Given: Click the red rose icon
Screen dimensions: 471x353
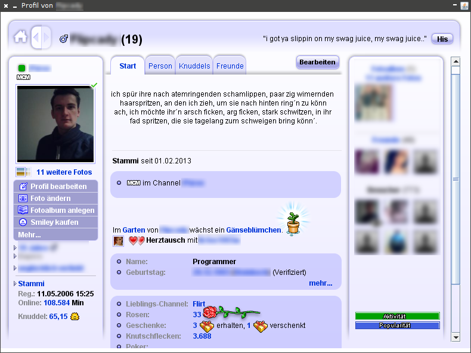Looking at the screenshot, I should coord(231,312).
